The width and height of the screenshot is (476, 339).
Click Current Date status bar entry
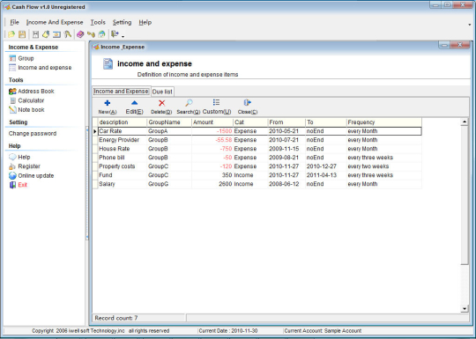[x=228, y=331]
